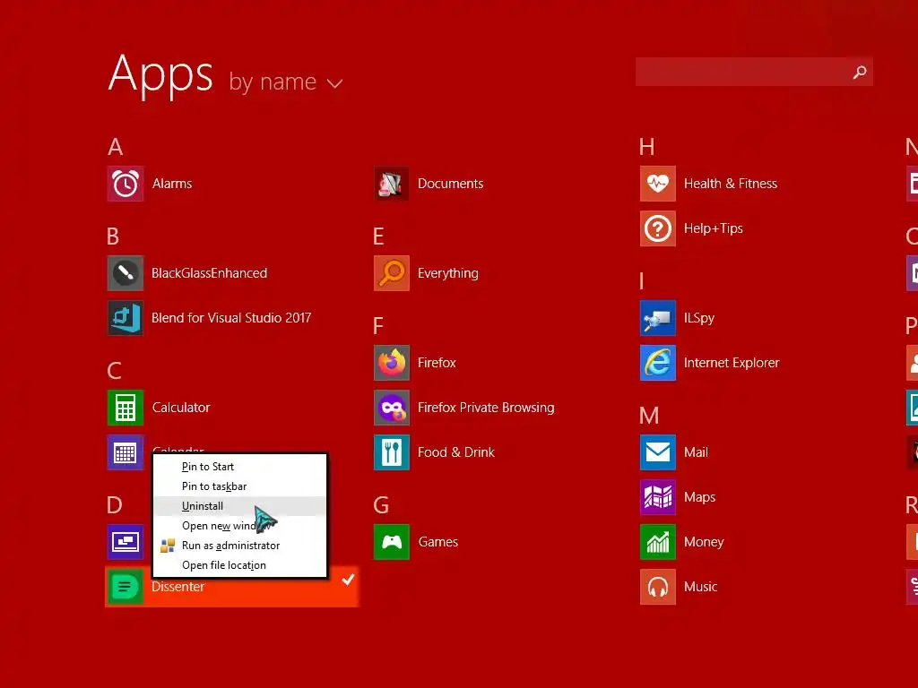Choose Pin to Start
This screenshot has width=918, height=688.
point(239,467)
